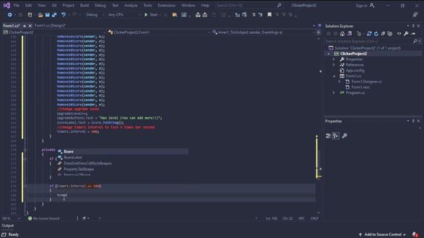Screen dimensions: 424x238
Task: Click the New Project toolbar icon
Action: 30,15
